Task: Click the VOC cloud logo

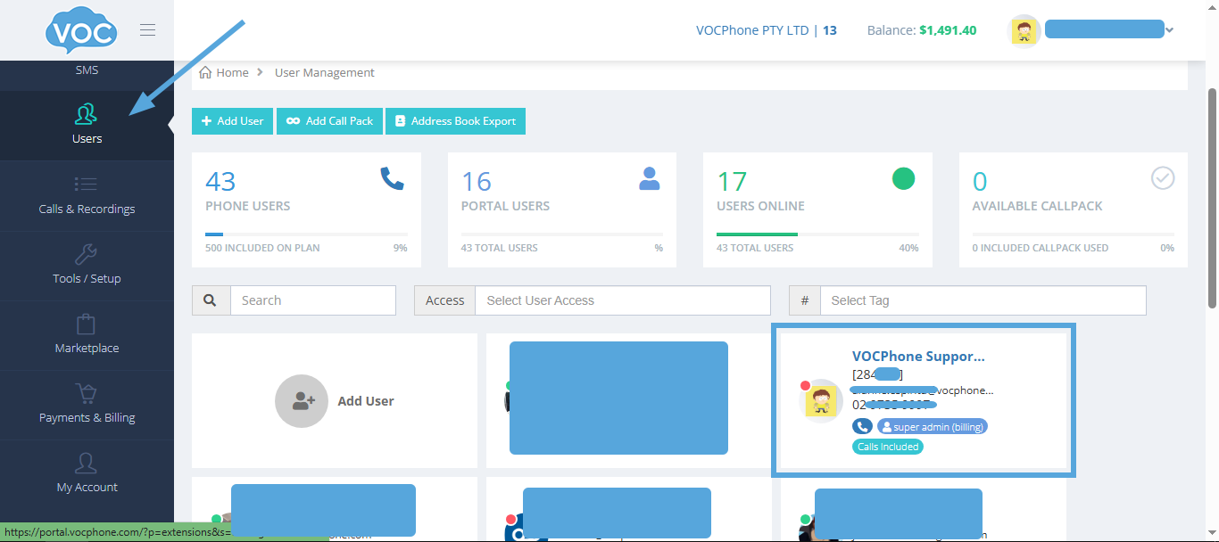Action: point(80,32)
